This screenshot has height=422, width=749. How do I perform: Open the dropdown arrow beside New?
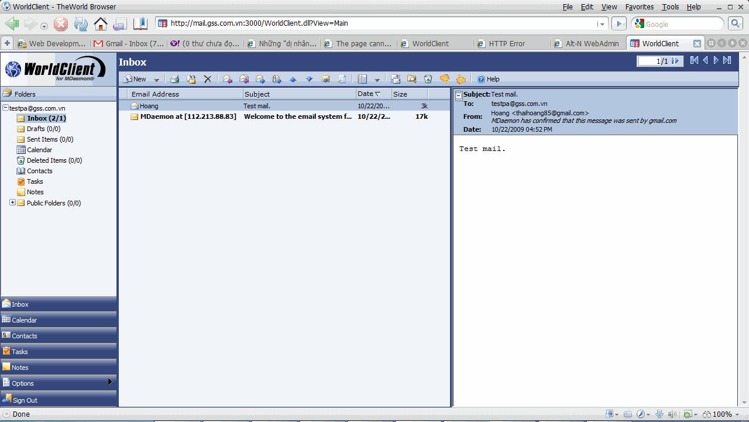[156, 80]
